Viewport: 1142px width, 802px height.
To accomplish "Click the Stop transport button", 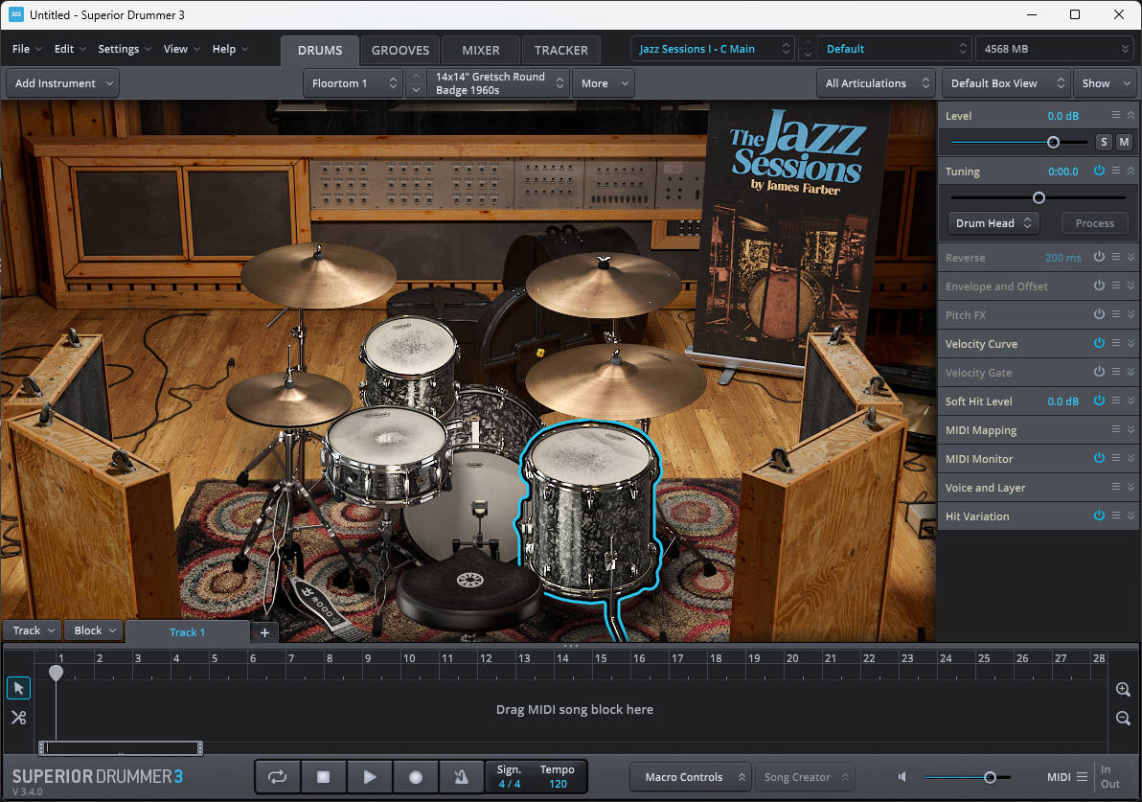I will 324,777.
